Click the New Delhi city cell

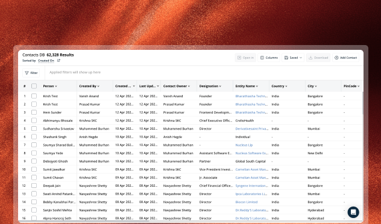click(x=315, y=153)
